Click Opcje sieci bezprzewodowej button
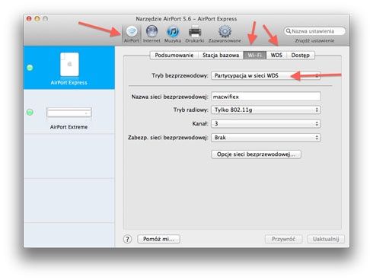 pyautogui.click(x=256, y=154)
